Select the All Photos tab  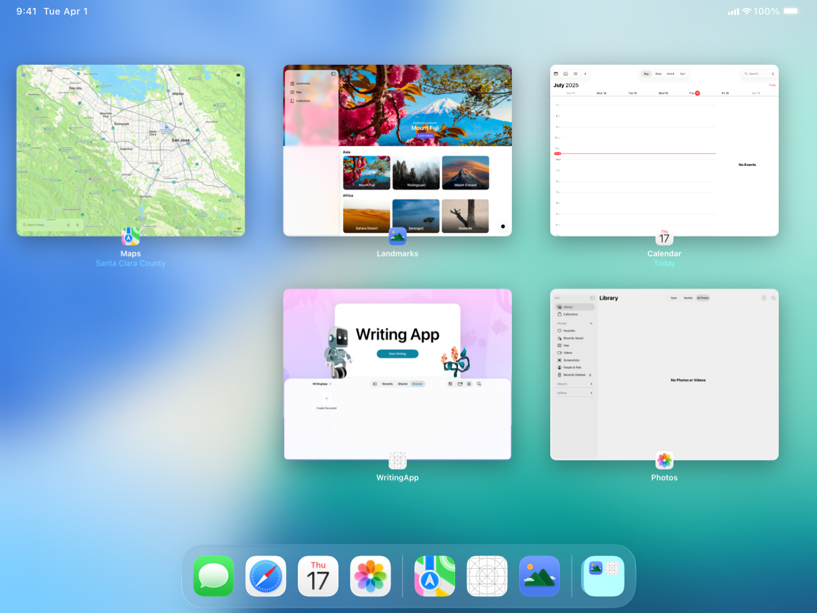703,298
